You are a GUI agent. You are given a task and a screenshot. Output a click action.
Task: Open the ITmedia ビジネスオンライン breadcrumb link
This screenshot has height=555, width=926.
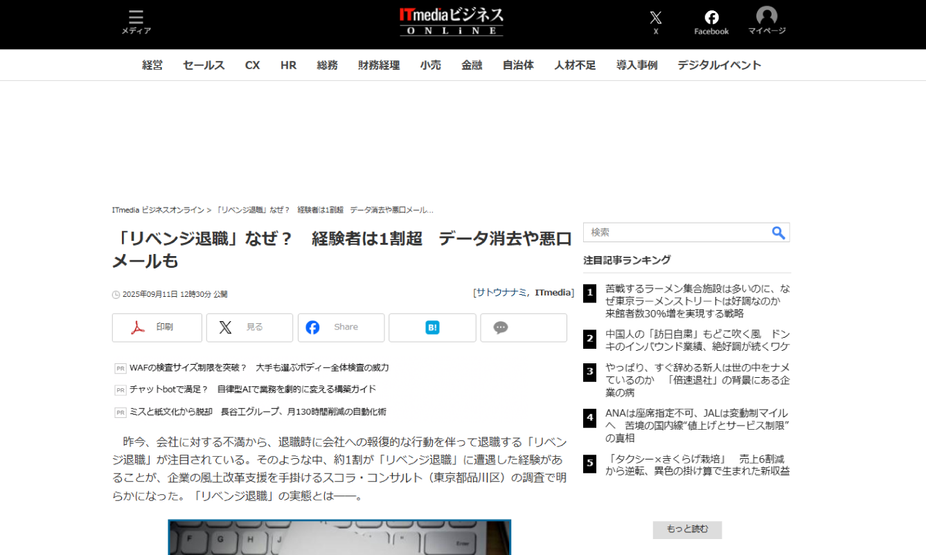pyautogui.click(x=158, y=210)
